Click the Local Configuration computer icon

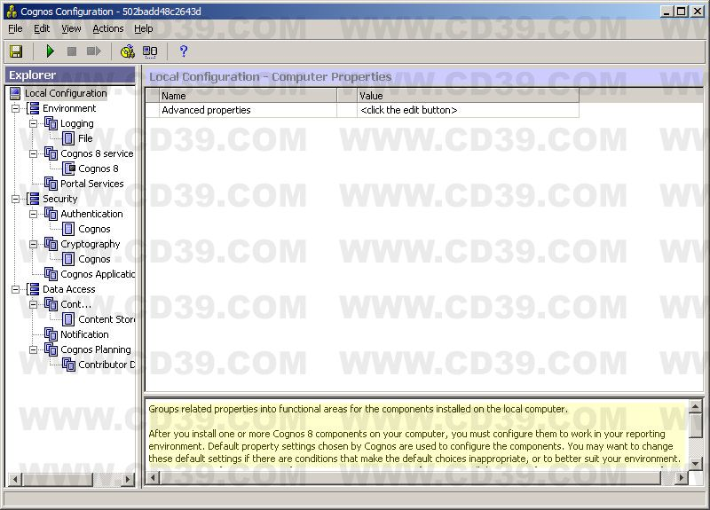(15, 93)
